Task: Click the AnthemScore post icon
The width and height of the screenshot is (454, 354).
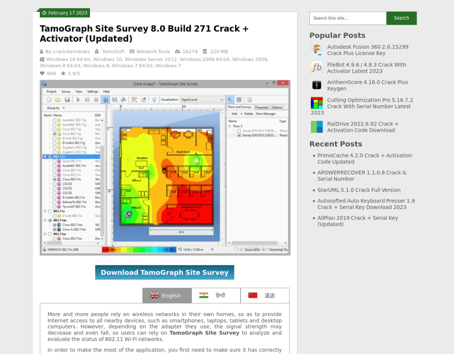Action: click(x=316, y=85)
